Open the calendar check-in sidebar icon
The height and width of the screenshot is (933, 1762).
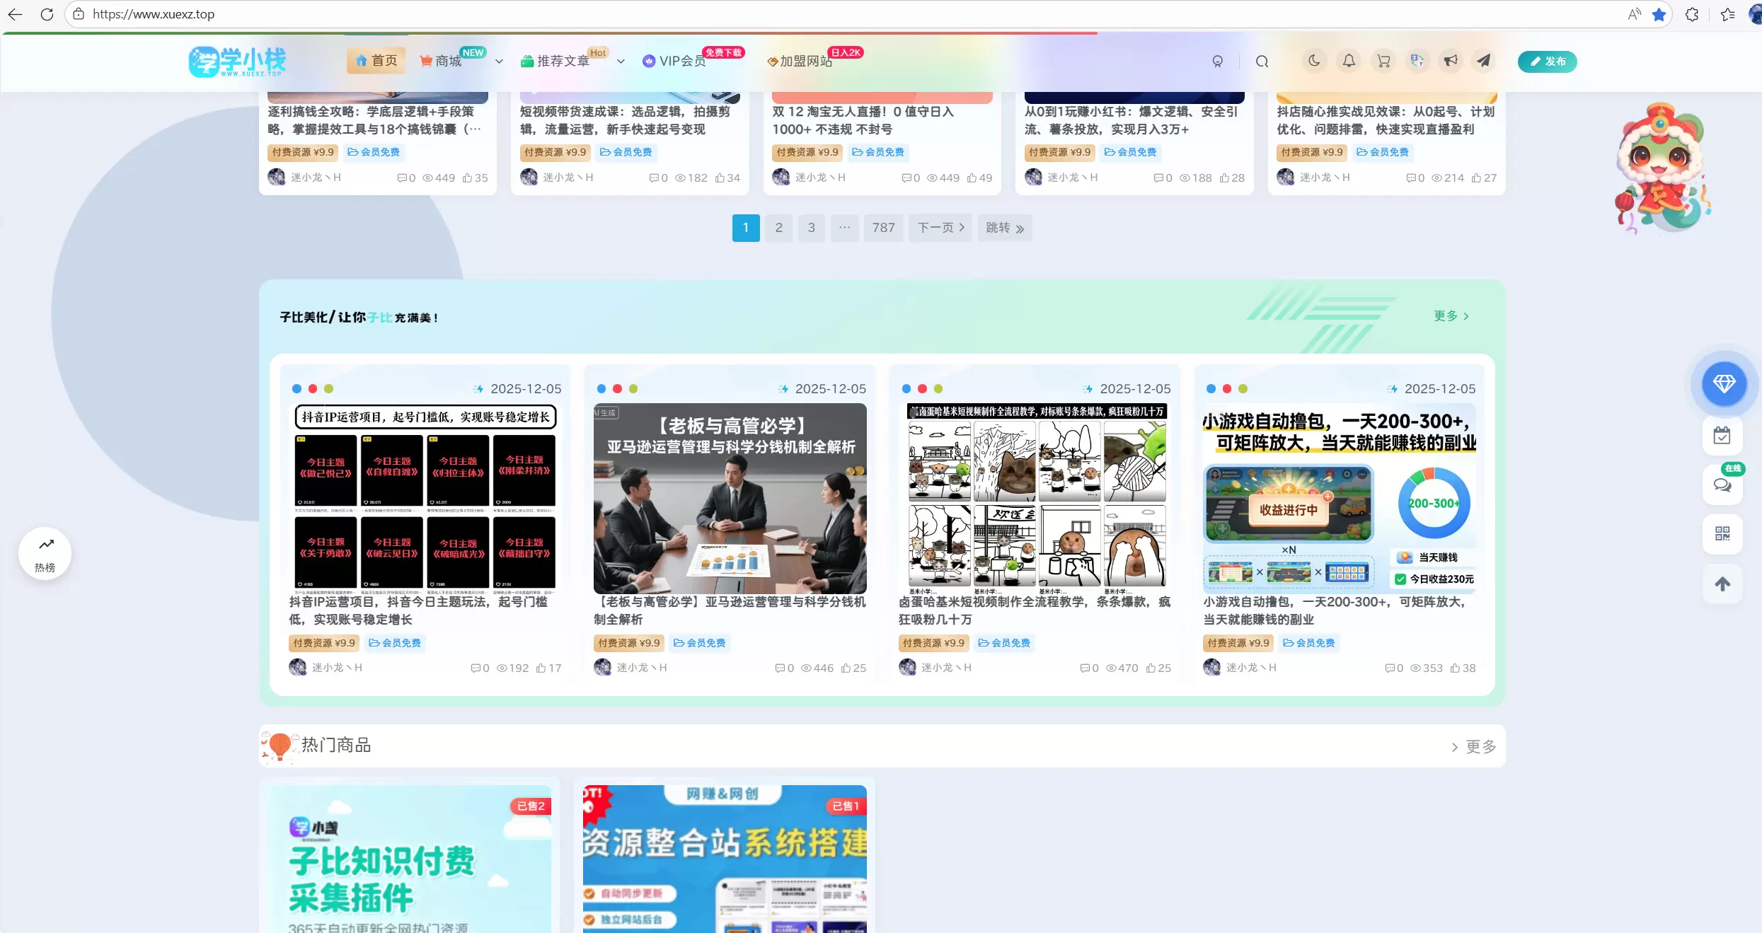point(1722,436)
